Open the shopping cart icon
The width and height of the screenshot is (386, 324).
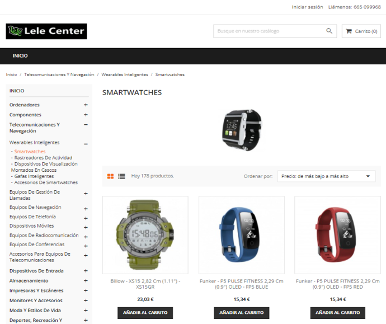349,31
